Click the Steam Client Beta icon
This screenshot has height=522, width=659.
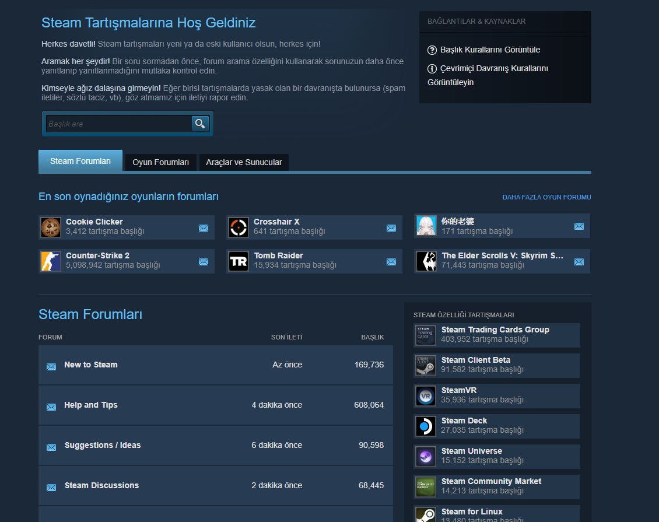pos(425,366)
